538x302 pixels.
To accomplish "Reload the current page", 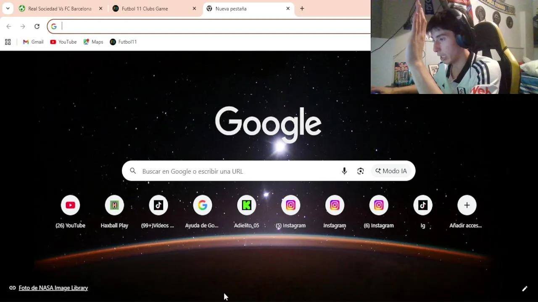I will 37,26.
